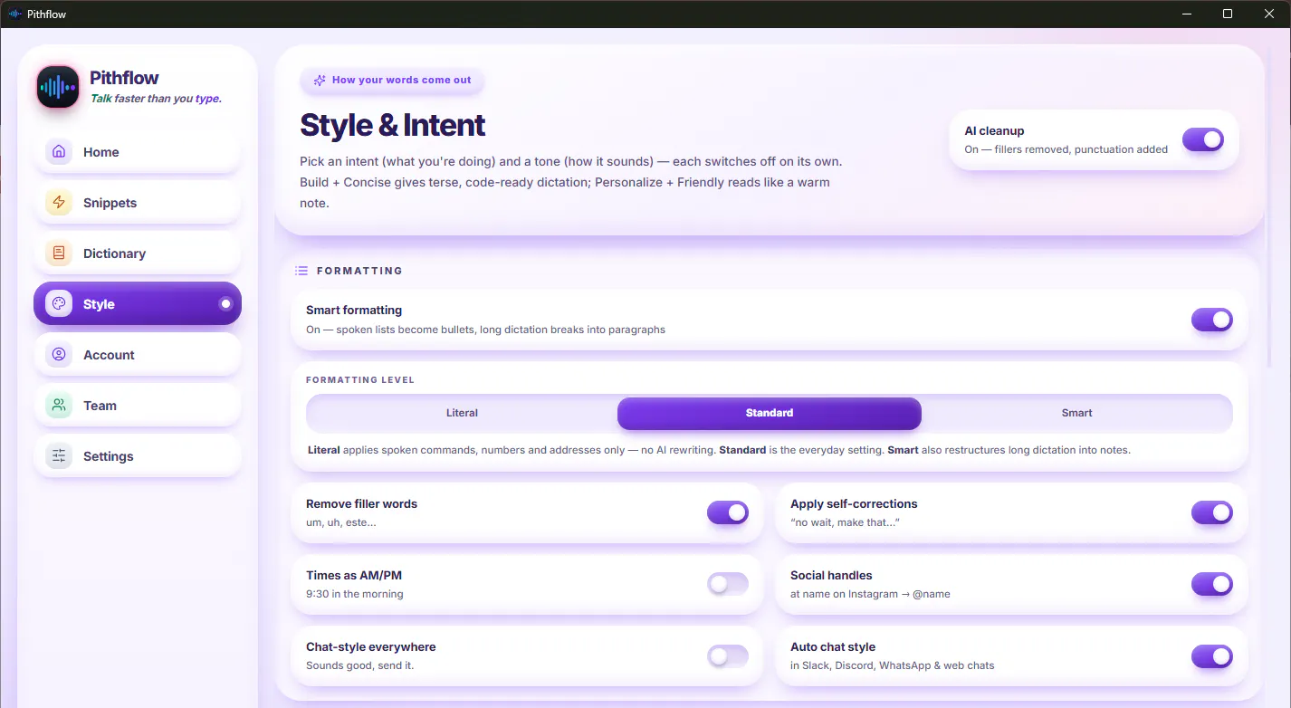
Task: Open the Account page
Action: coord(138,355)
